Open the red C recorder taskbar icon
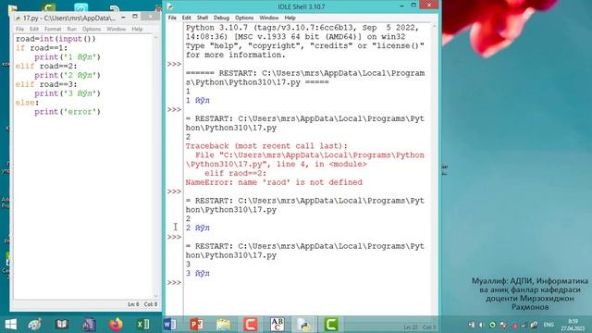 pos(251,325)
